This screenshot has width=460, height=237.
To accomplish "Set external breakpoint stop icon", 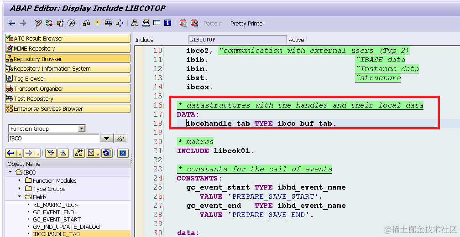I will [194, 23].
